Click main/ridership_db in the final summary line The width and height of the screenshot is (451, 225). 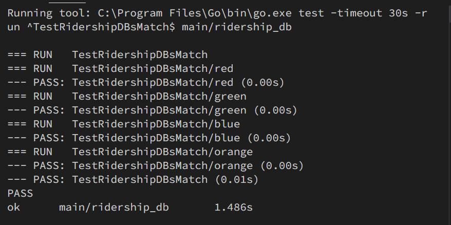coord(114,208)
